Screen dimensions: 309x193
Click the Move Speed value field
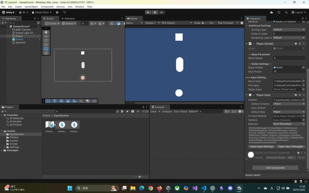point(289,58)
